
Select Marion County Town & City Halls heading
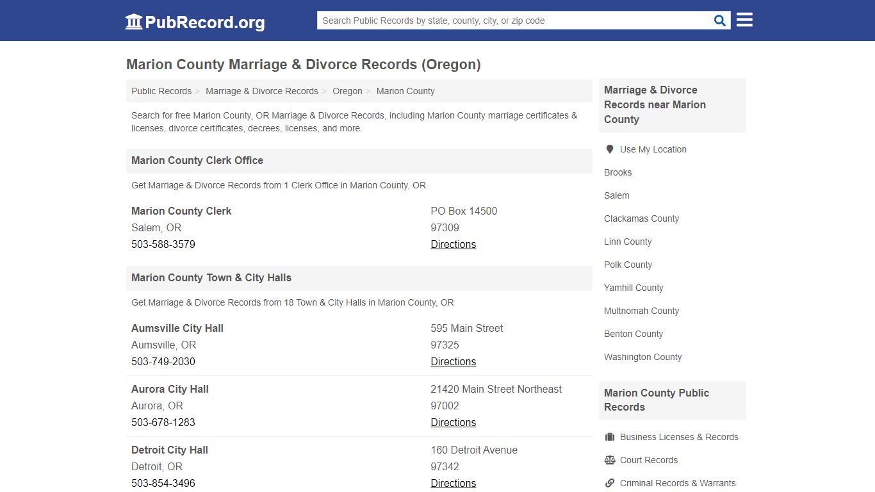[211, 277]
